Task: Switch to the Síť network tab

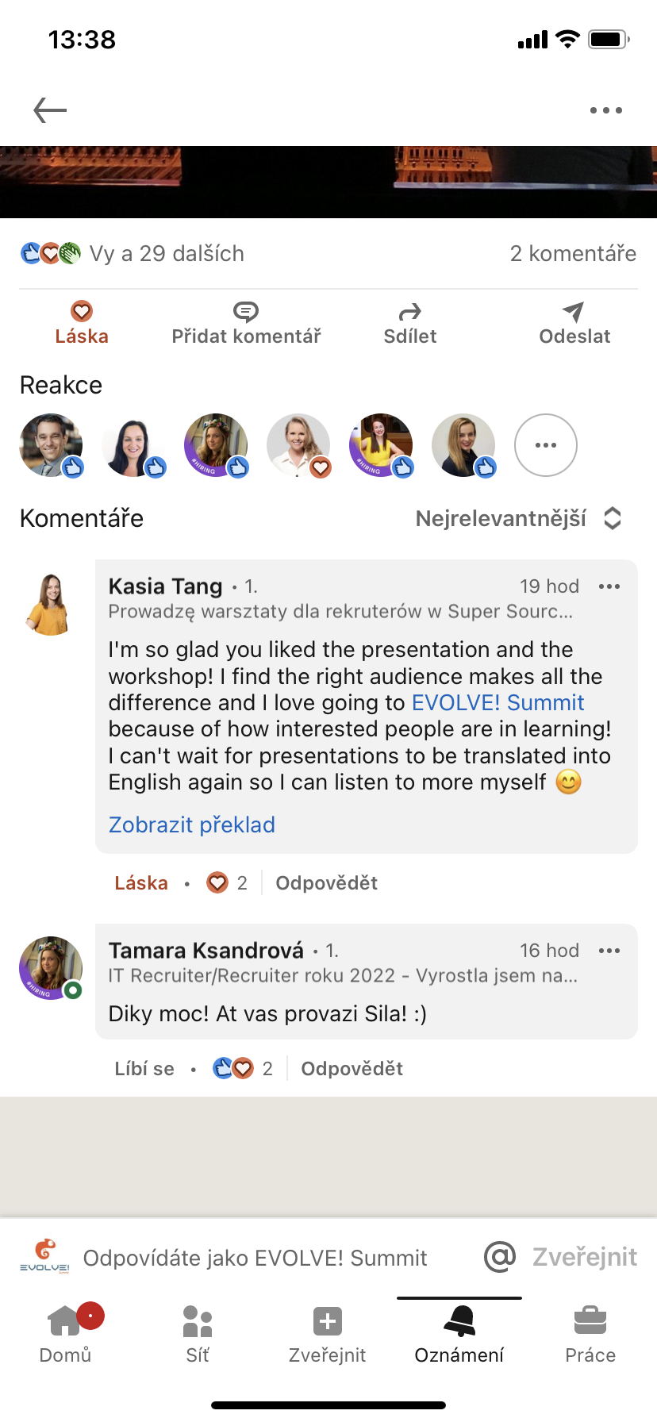Action: (x=198, y=1335)
